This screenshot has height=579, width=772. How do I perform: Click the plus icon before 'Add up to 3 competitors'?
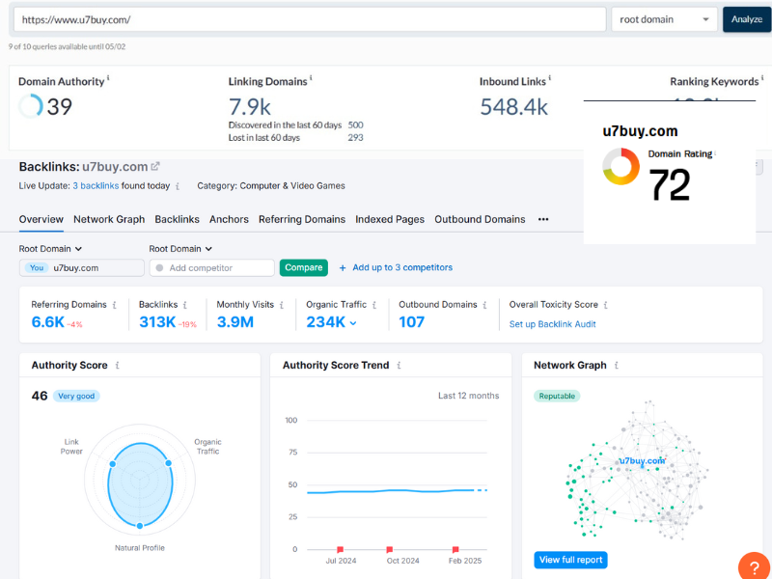tap(343, 268)
